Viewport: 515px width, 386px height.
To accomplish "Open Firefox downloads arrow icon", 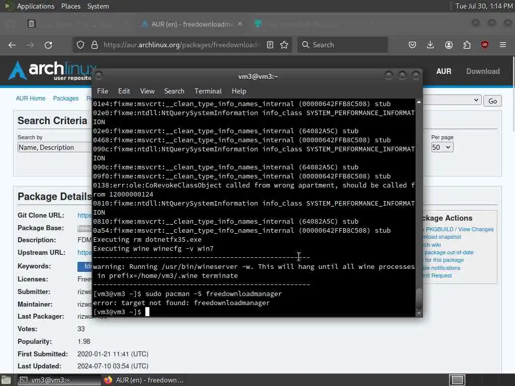I will pos(431,45).
